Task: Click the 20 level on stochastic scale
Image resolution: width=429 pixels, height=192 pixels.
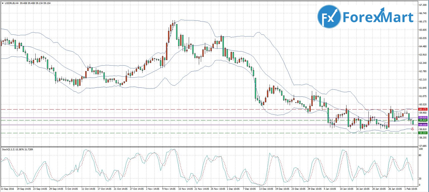Action: click(x=420, y=178)
